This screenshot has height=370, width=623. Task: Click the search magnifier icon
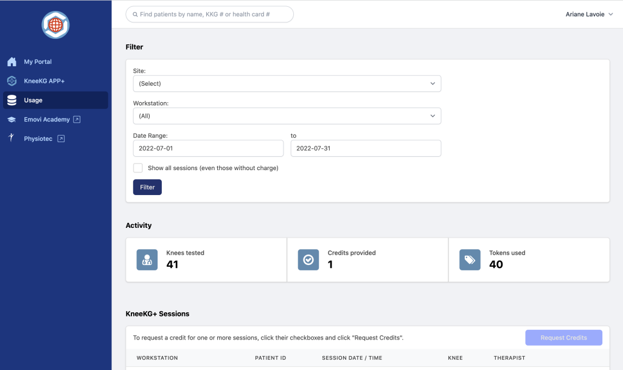point(135,14)
